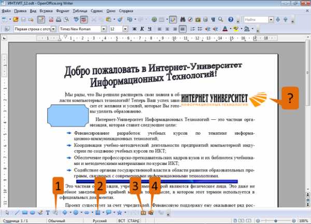The width and height of the screenshot is (311, 224).
Task: Toggle Justified paragraph alignment
Action: click(x=182, y=29)
